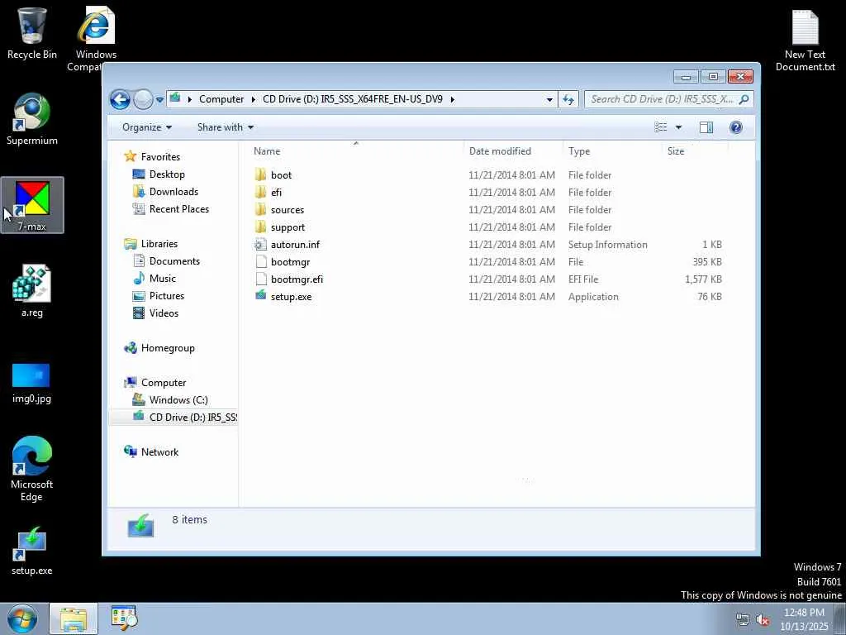Select img0.jpg on the desktop
This screenshot has width=846, height=635.
click(31, 383)
